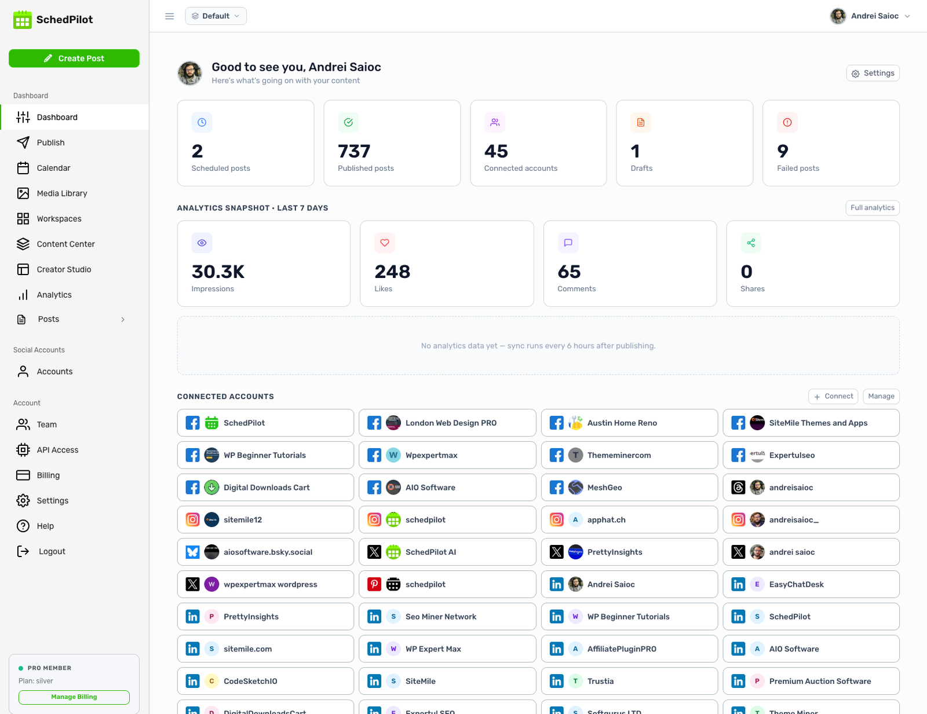927x714 pixels.
Task: Click the Content Center layers icon
Action: [23, 244]
